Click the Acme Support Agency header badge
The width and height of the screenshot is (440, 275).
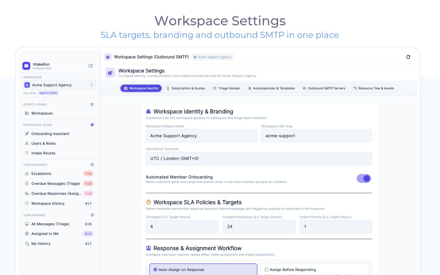pos(213,57)
